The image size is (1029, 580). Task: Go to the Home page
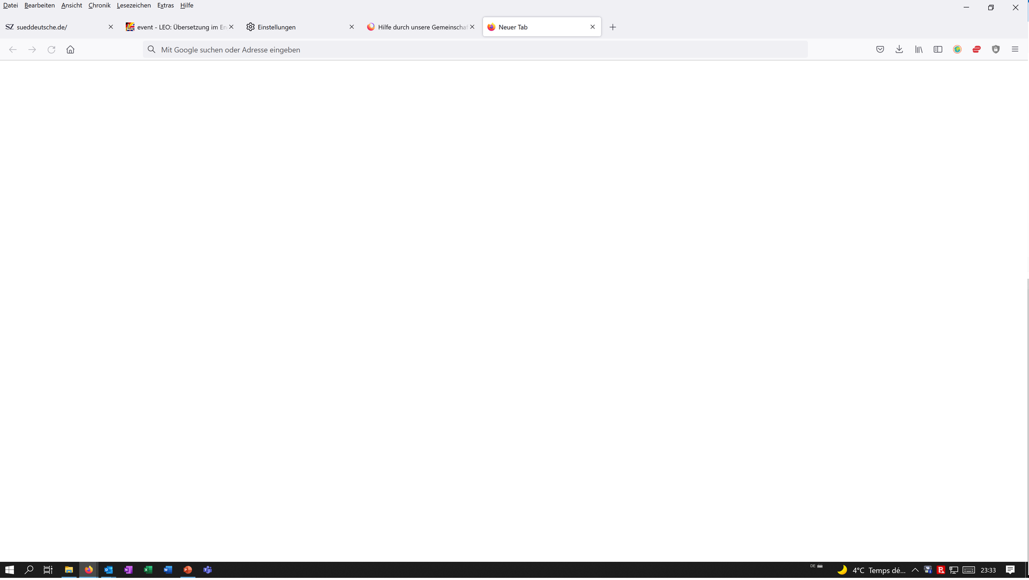(70, 49)
